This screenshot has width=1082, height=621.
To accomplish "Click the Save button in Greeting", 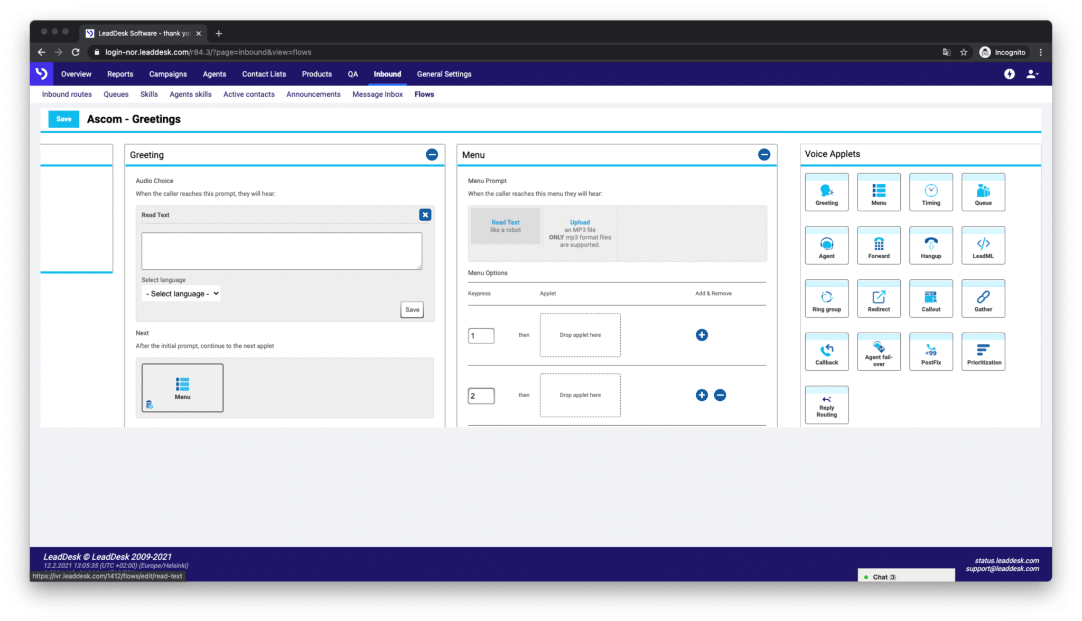I will 413,309.
